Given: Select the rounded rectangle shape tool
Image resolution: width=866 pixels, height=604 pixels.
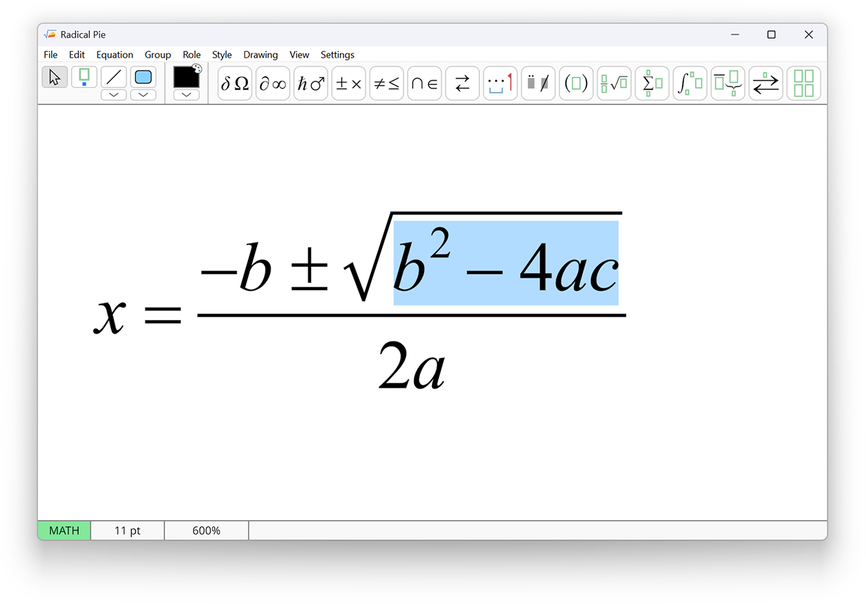Looking at the screenshot, I should click(x=143, y=77).
